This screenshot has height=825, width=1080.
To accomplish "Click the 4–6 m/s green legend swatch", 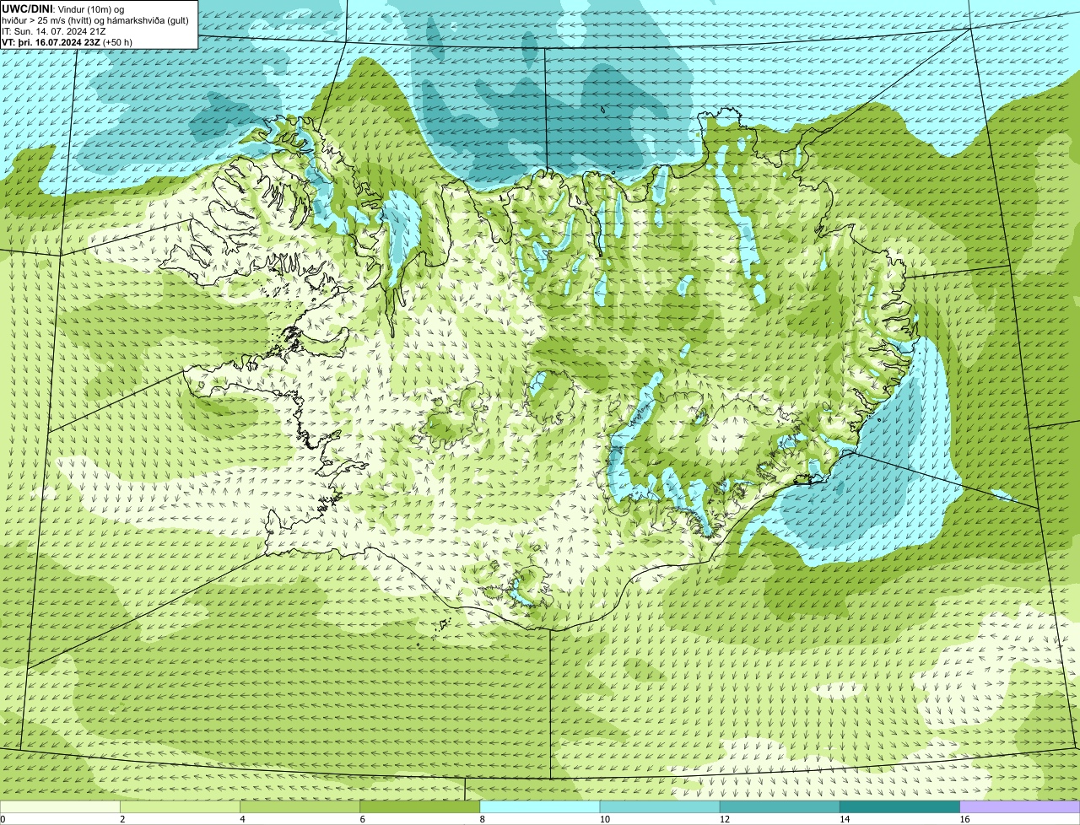I will 300,807.
